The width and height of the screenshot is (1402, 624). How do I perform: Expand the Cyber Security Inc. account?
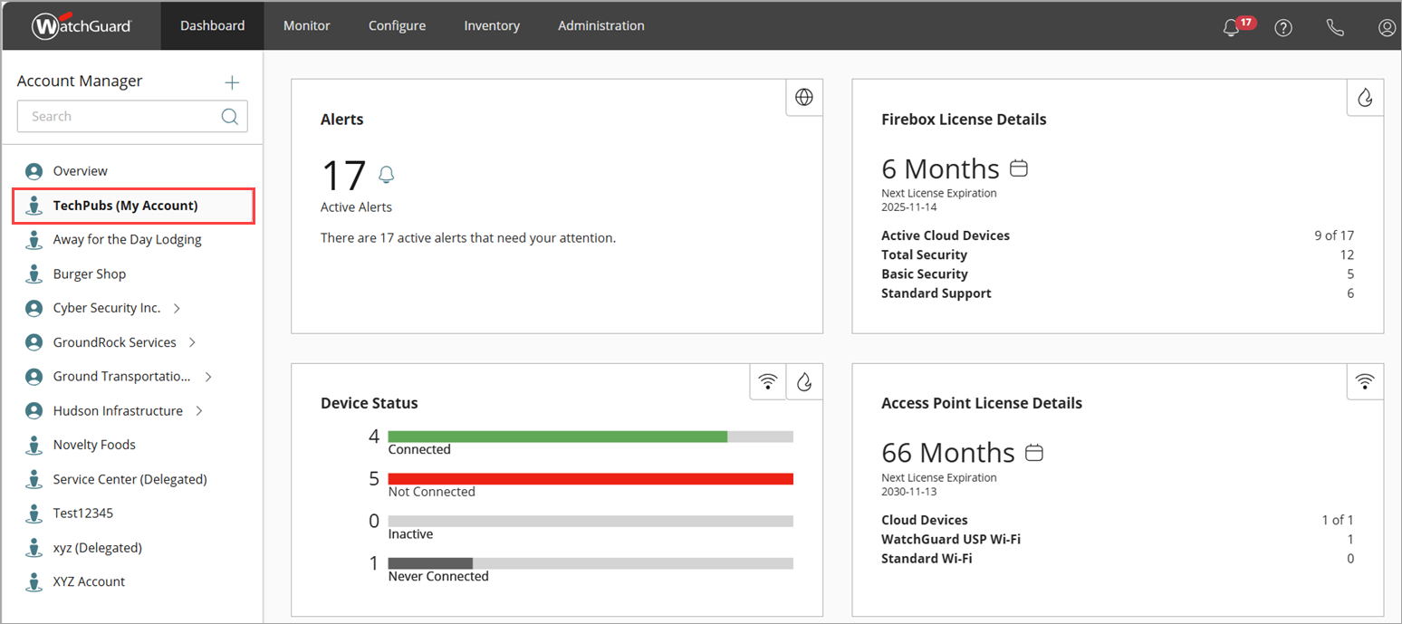pos(177,308)
